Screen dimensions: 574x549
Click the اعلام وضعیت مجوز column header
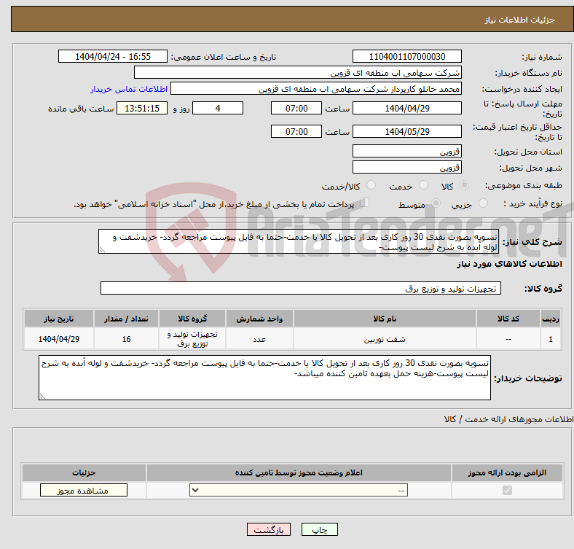(299, 472)
